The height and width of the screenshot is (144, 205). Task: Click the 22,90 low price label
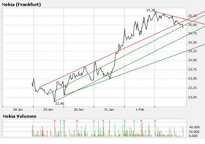59,103
